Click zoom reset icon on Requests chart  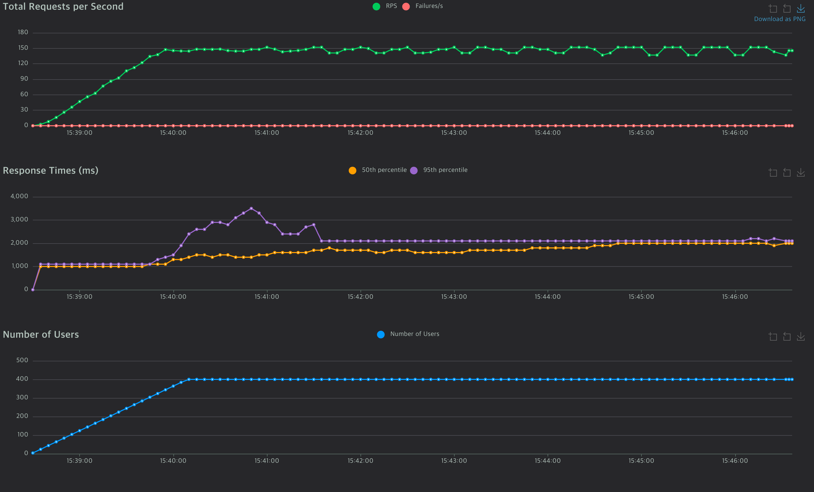tap(787, 8)
